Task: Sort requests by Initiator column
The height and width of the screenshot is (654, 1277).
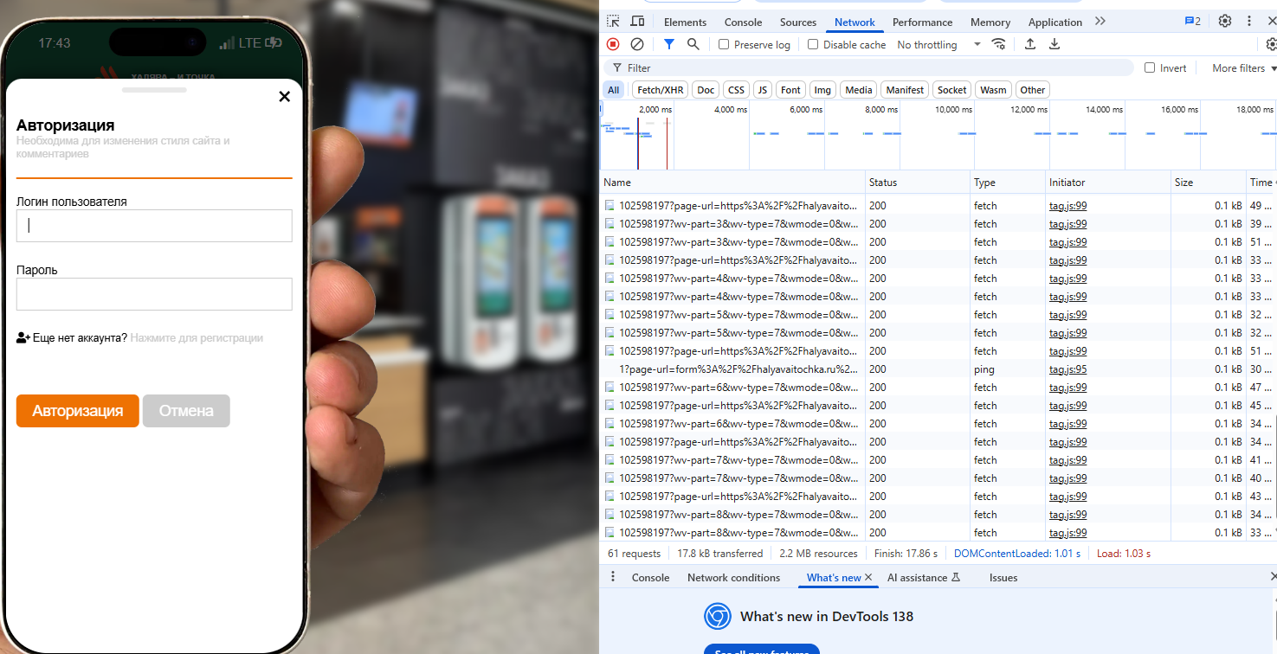Action: point(1108,183)
